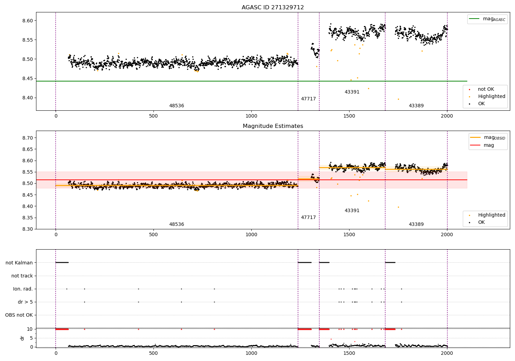The image size is (515, 361).
Task: Click obsid label 47717 in Magnitude Estimates plot
Action: [308, 218]
